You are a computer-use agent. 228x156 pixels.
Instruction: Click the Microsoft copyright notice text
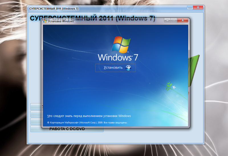(87, 123)
